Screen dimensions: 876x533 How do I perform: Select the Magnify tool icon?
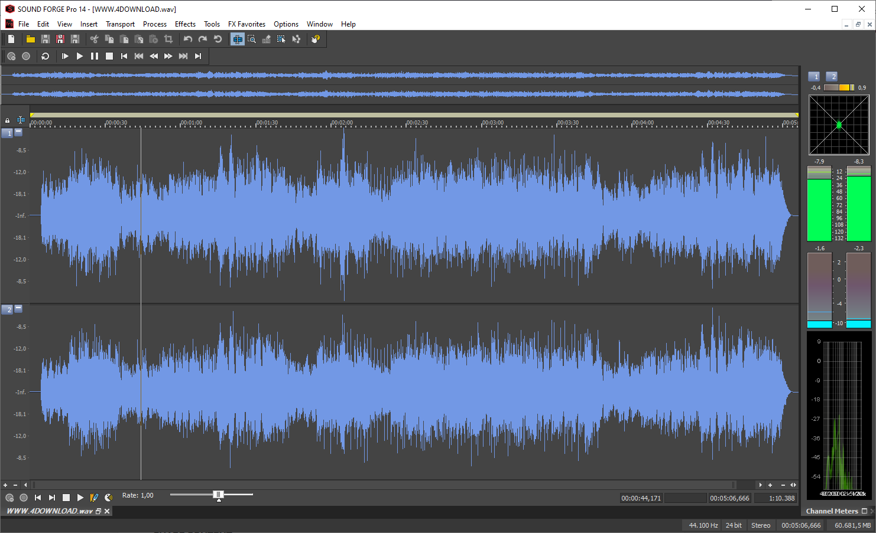(252, 39)
